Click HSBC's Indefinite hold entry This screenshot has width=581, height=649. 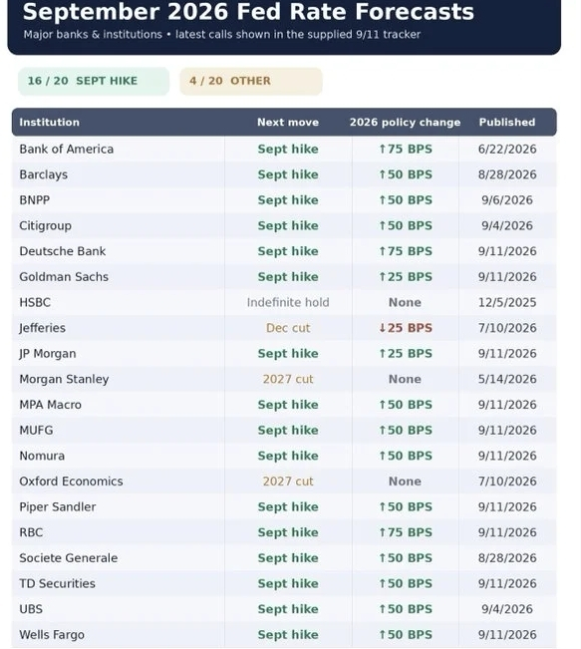[288, 302]
